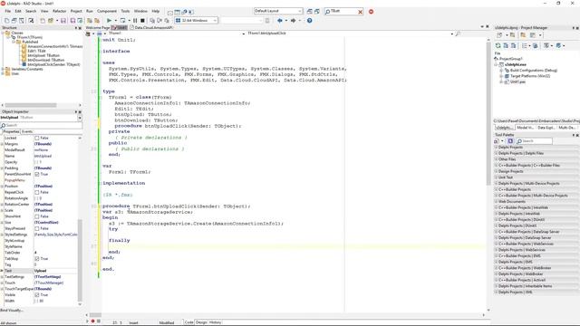The width and height of the screenshot is (580, 326).
Task: Toggle the ShowHint property checkbox
Action: [x=36, y=216]
